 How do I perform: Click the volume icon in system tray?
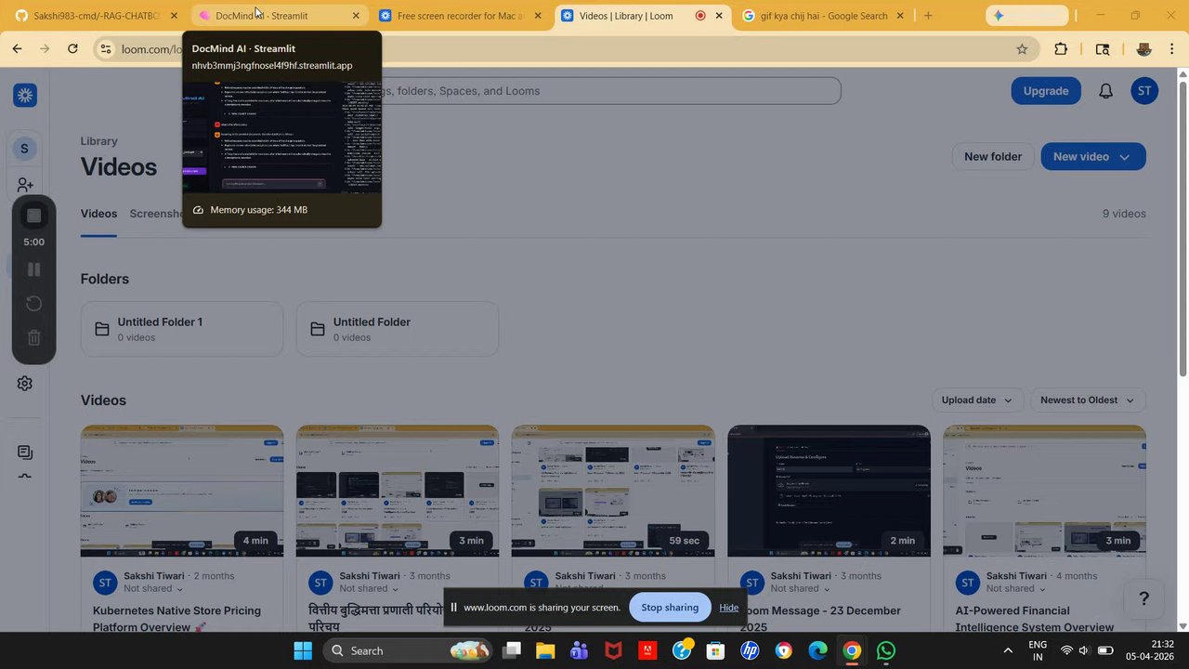(x=1084, y=650)
